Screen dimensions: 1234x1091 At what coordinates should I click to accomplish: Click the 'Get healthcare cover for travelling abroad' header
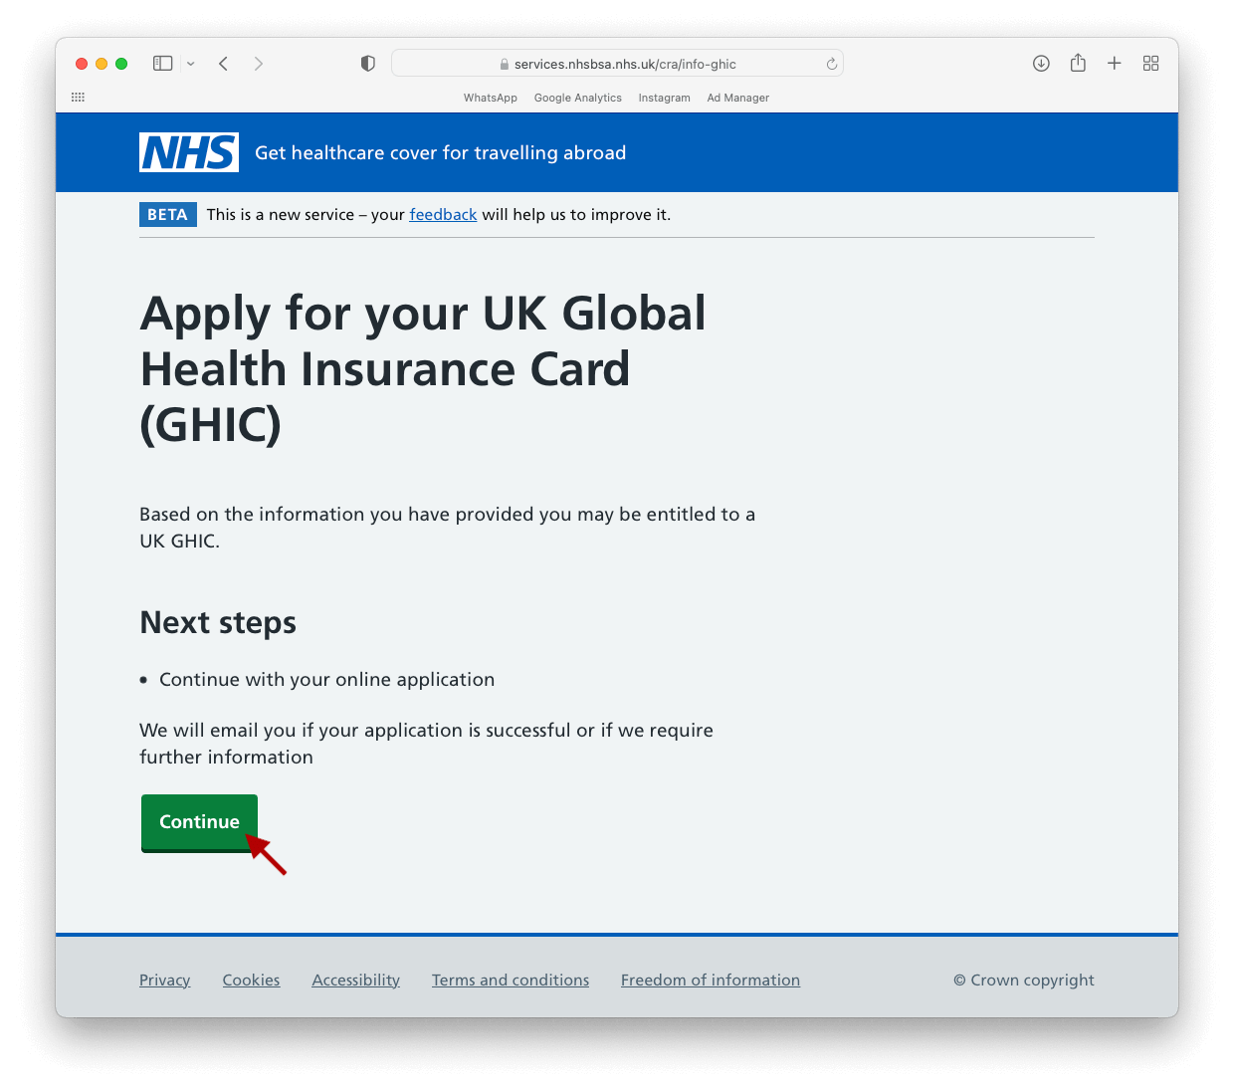[x=441, y=152]
